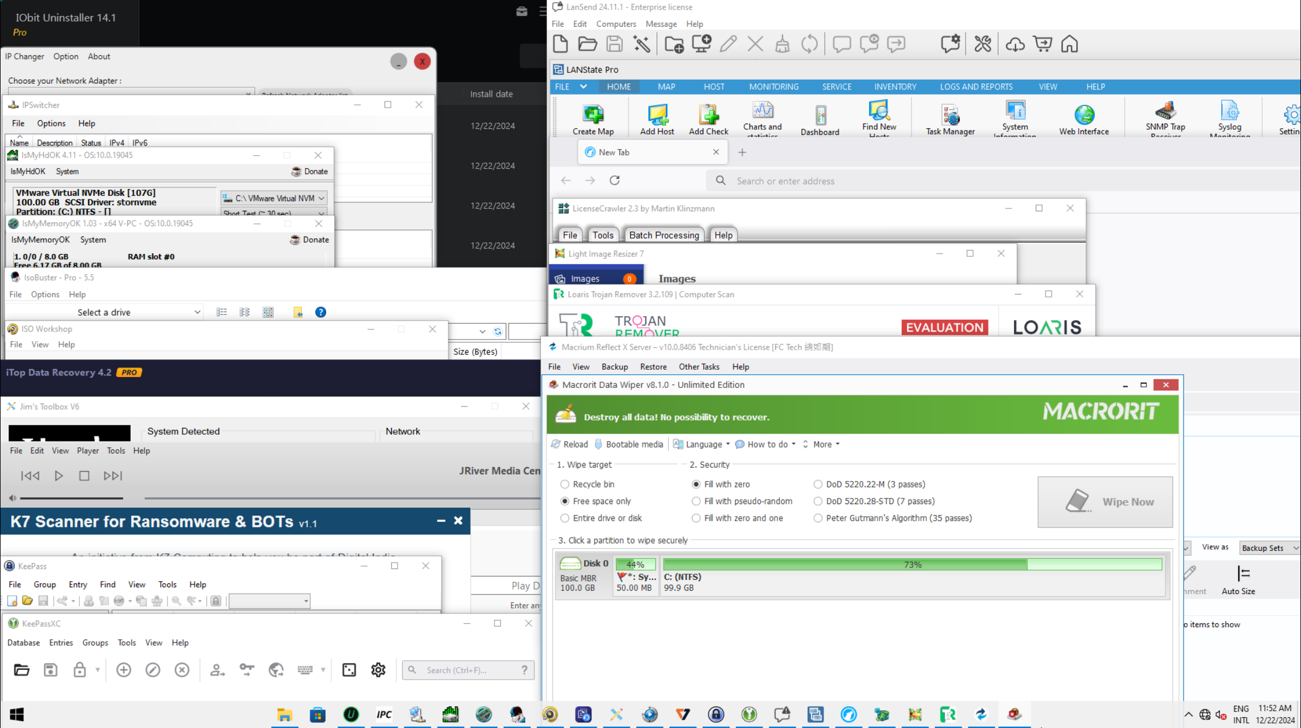1301x728 pixels.
Task: Click Auto Size in Macrium Reflect
Action: click(1238, 580)
